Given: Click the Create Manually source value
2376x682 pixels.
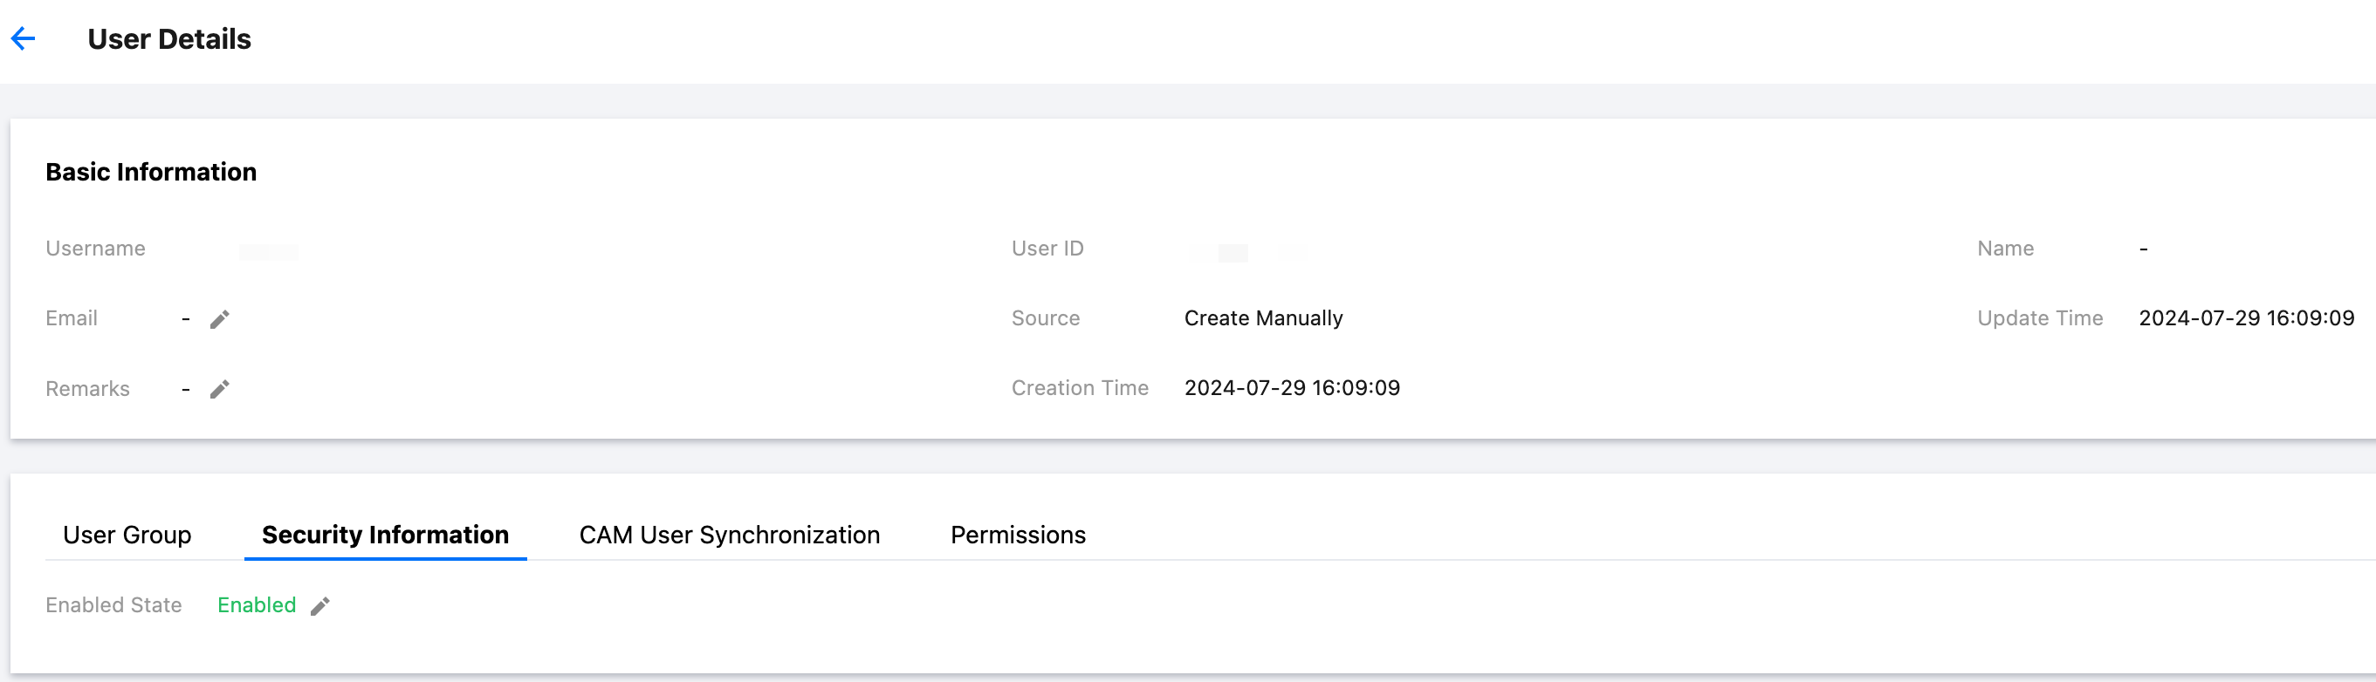Looking at the screenshot, I should (1263, 318).
